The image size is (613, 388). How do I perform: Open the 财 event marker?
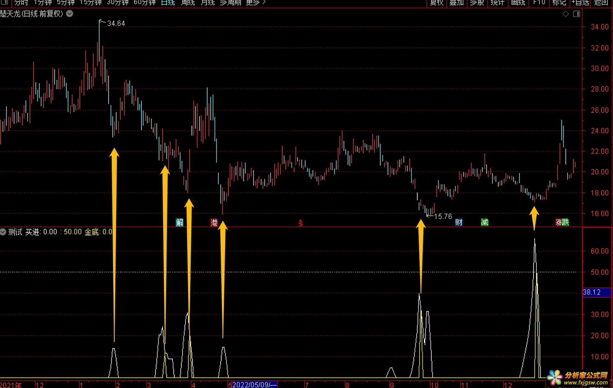(459, 222)
